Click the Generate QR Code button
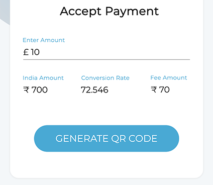213x185 pixels. point(106,138)
